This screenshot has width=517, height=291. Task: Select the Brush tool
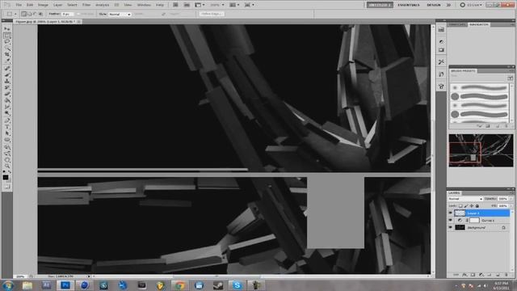tap(7, 74)
